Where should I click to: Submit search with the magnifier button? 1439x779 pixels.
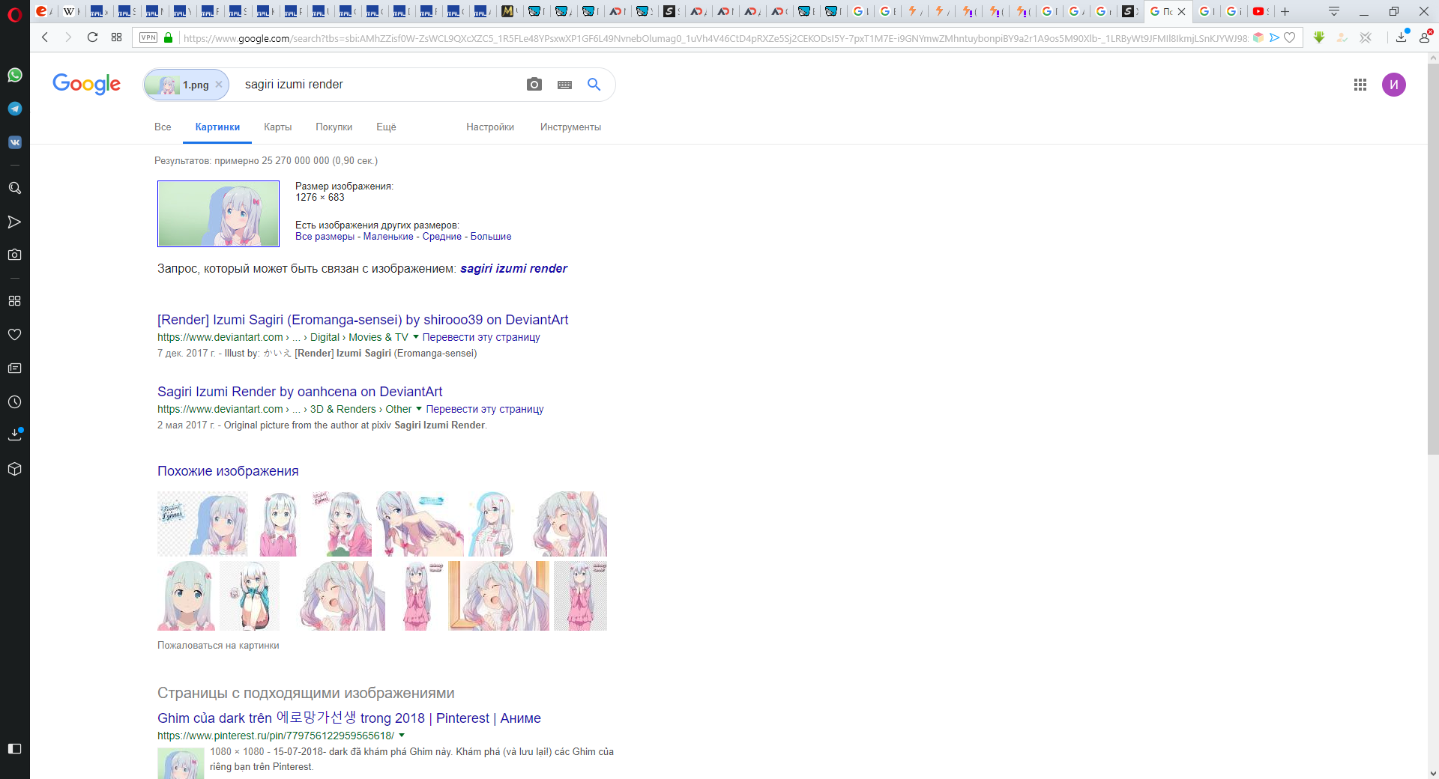[594, 85]
